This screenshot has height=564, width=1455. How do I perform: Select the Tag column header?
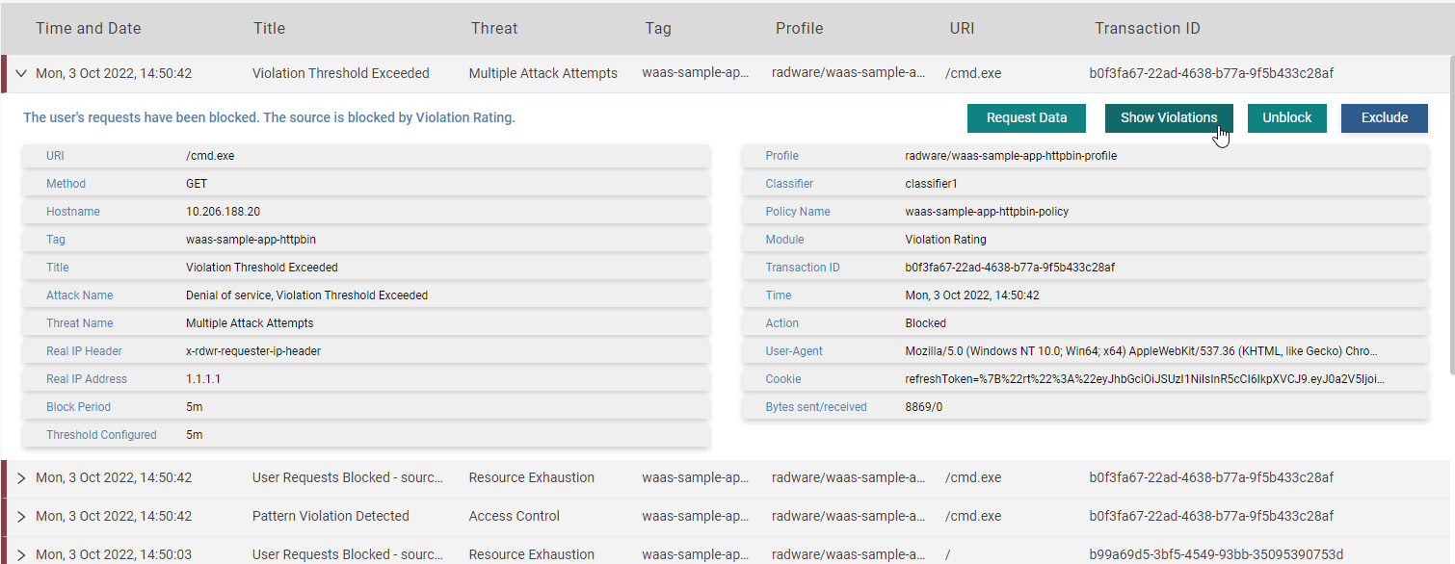click(658, 28)
